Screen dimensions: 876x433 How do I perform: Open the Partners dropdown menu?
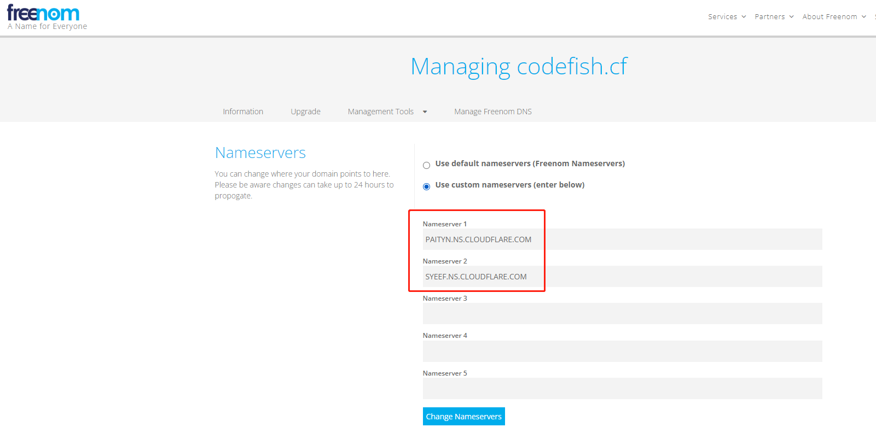coord(774,17)
